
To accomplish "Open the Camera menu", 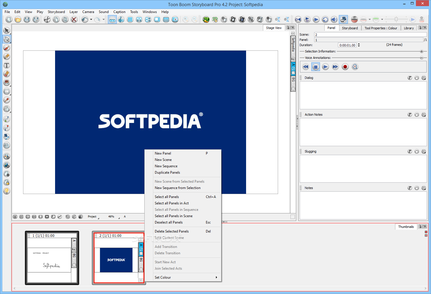I will tap(88, 12).
